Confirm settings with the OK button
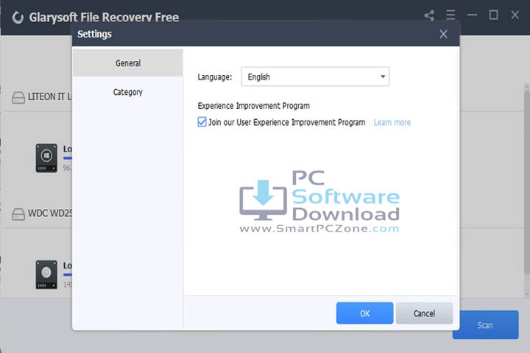 click(364, 313)
